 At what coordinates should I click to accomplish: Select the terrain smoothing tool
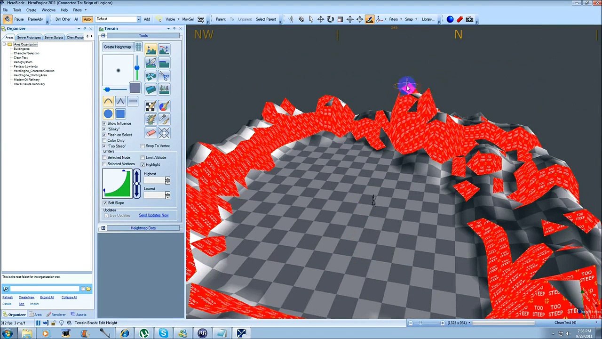(x=164, y=49)
